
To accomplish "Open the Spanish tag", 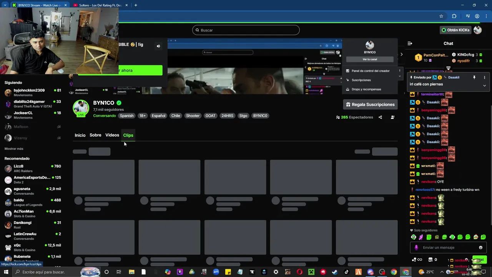I will [x=126, y=115].
